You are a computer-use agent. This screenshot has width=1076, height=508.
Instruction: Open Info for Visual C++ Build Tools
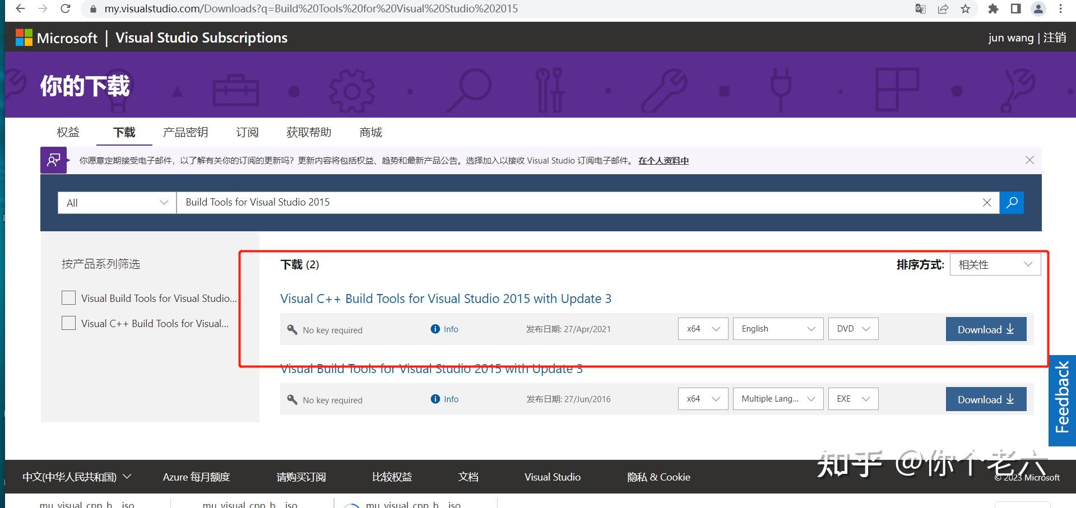coord(444,329)
